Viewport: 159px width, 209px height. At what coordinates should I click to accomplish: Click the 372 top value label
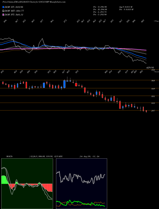(x=65, y=21)
